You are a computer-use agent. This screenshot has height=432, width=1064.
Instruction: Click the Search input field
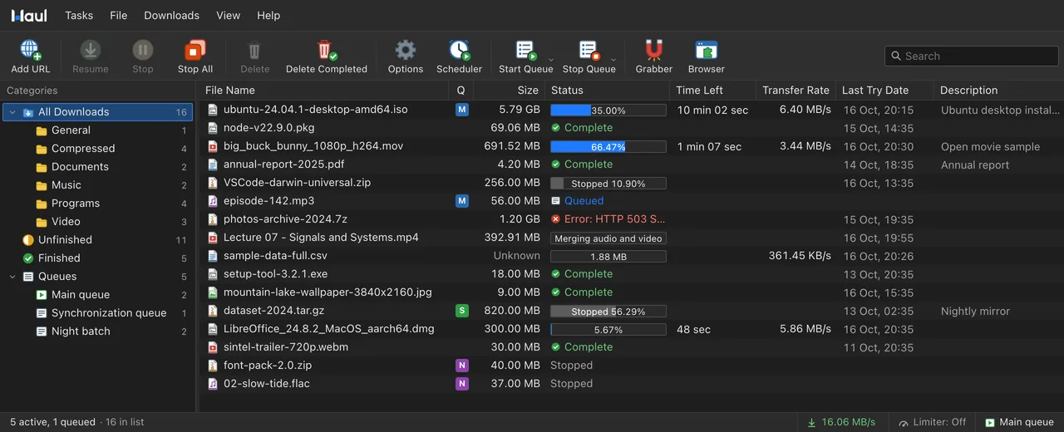click(972, 56)
